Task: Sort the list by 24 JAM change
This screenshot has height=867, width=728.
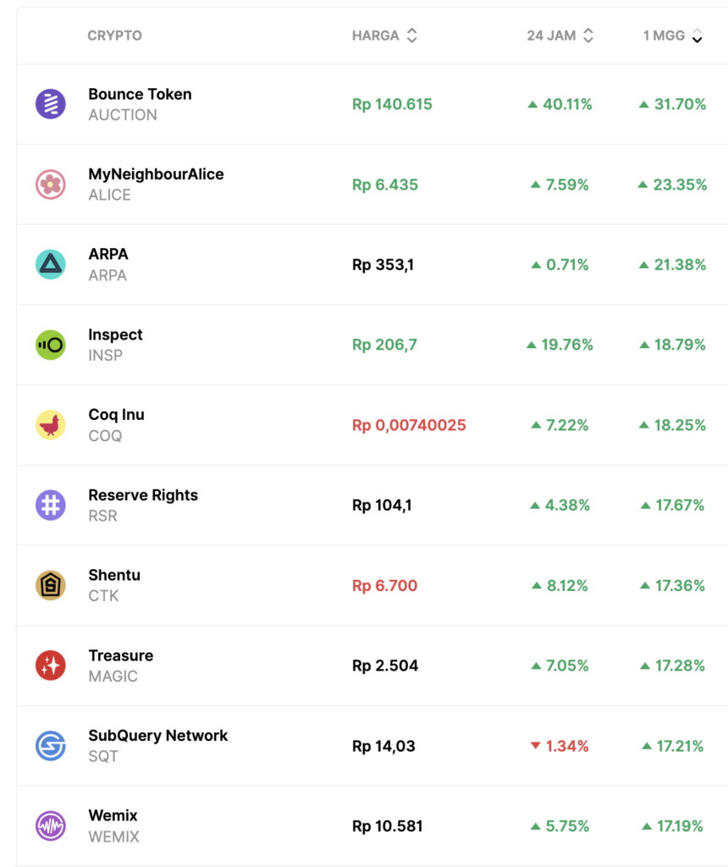Action: 560,36
